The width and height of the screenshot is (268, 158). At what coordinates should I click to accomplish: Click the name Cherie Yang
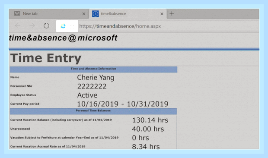click(x=96, y=77)
